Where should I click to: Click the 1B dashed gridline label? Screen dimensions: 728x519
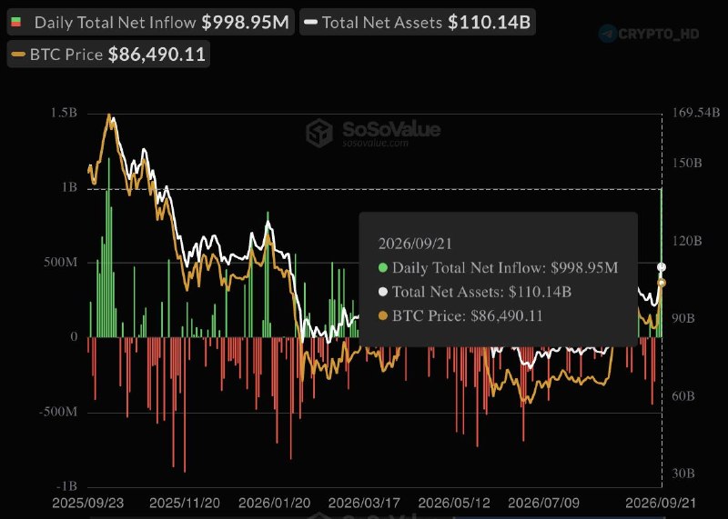click(69, 187)
